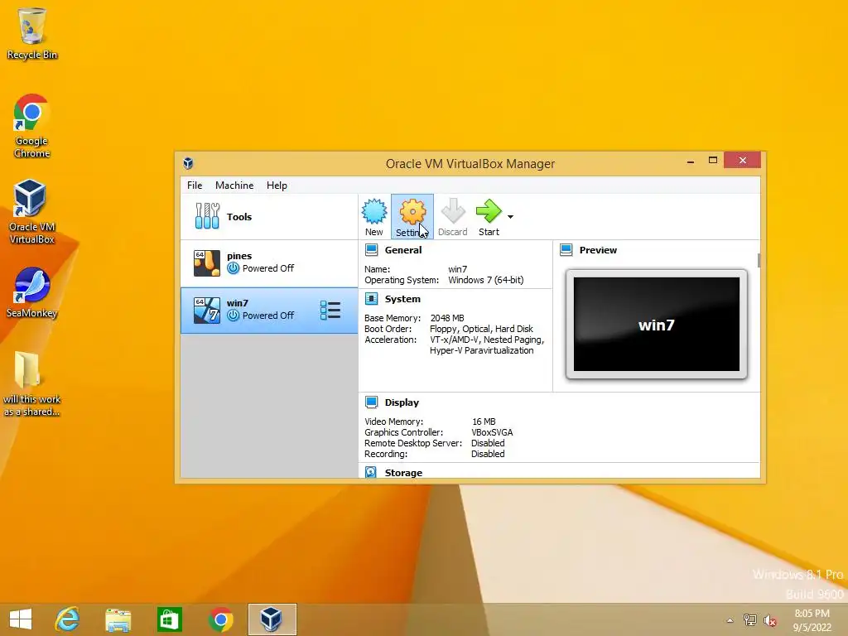
Task: Click the General section header icon
Action: 372,250
